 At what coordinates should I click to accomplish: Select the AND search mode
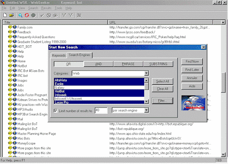click(98, 64)
